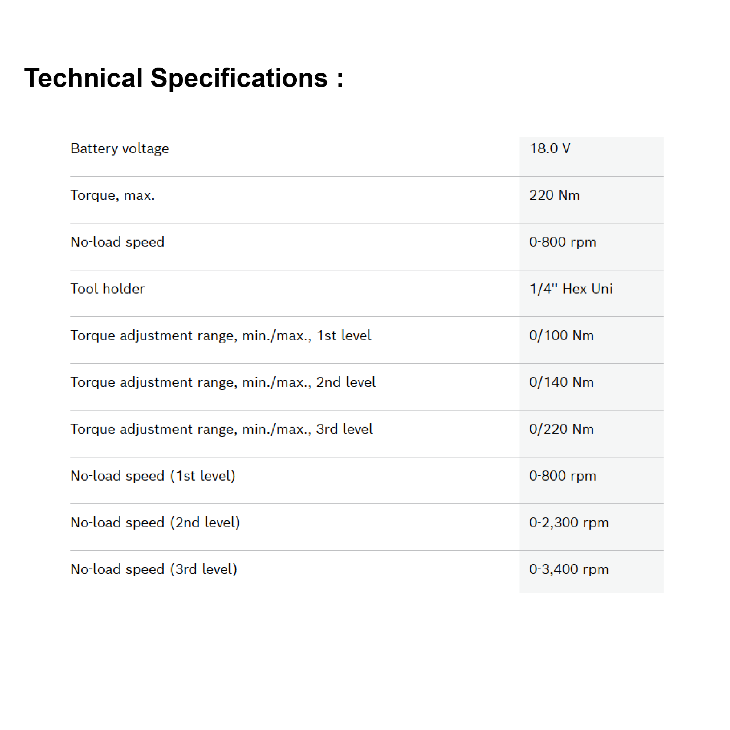
Task: Select the 0/140 Nm value
Action: pyautogui.click(x=561, y=383)
